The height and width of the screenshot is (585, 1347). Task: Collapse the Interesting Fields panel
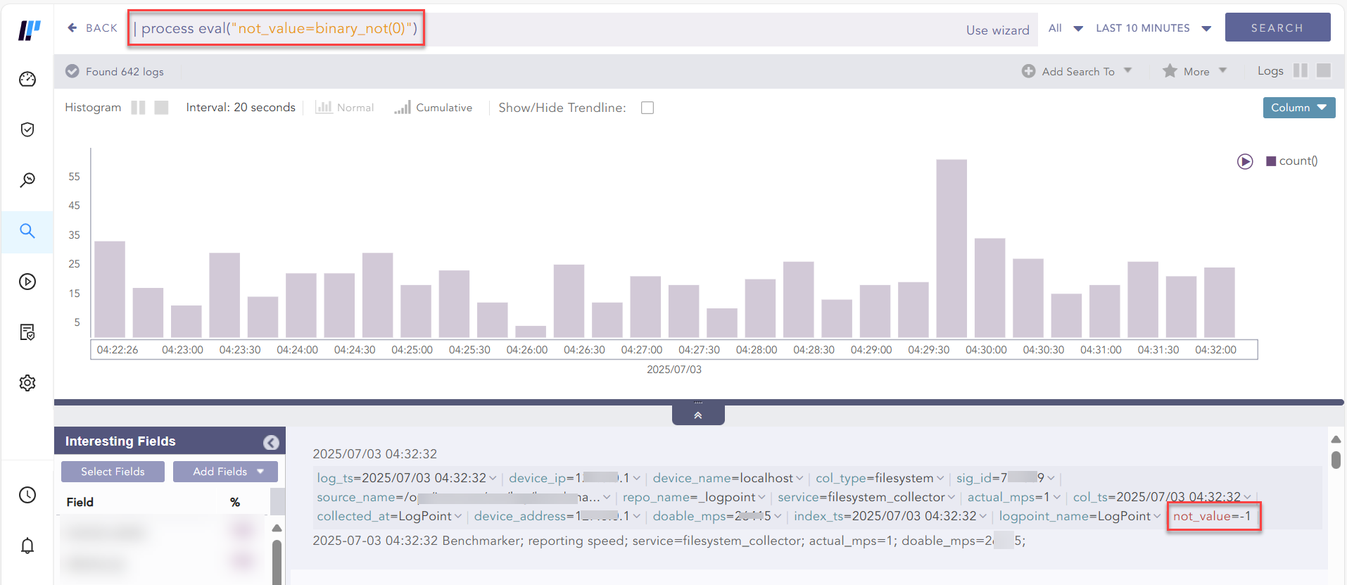coord(271,442)
